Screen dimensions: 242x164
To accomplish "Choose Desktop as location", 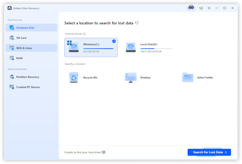I will pyautogui.click(x=145, y=77).
